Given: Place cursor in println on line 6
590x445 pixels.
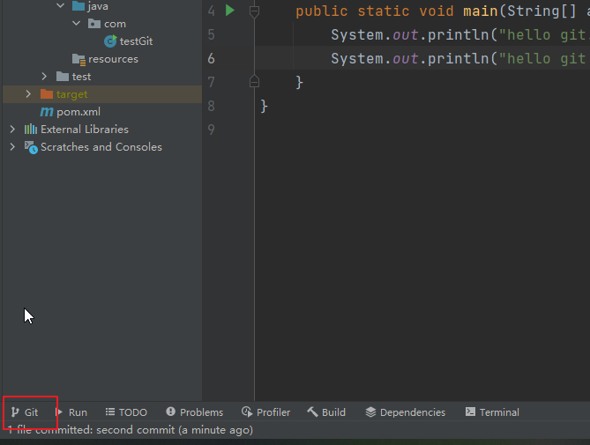Looking at the screenshot, I should click(x=458, y=59).
